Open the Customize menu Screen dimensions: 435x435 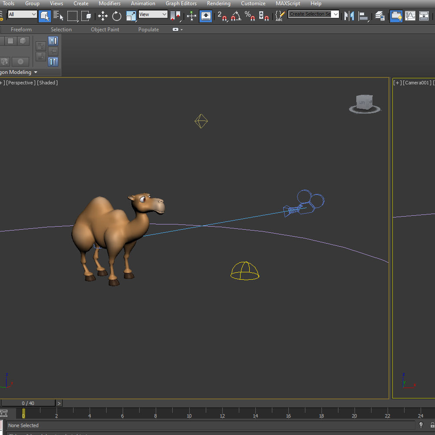(253, 3)
